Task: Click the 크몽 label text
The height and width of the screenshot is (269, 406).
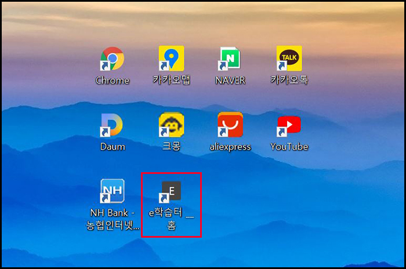Action: [172, 146]
